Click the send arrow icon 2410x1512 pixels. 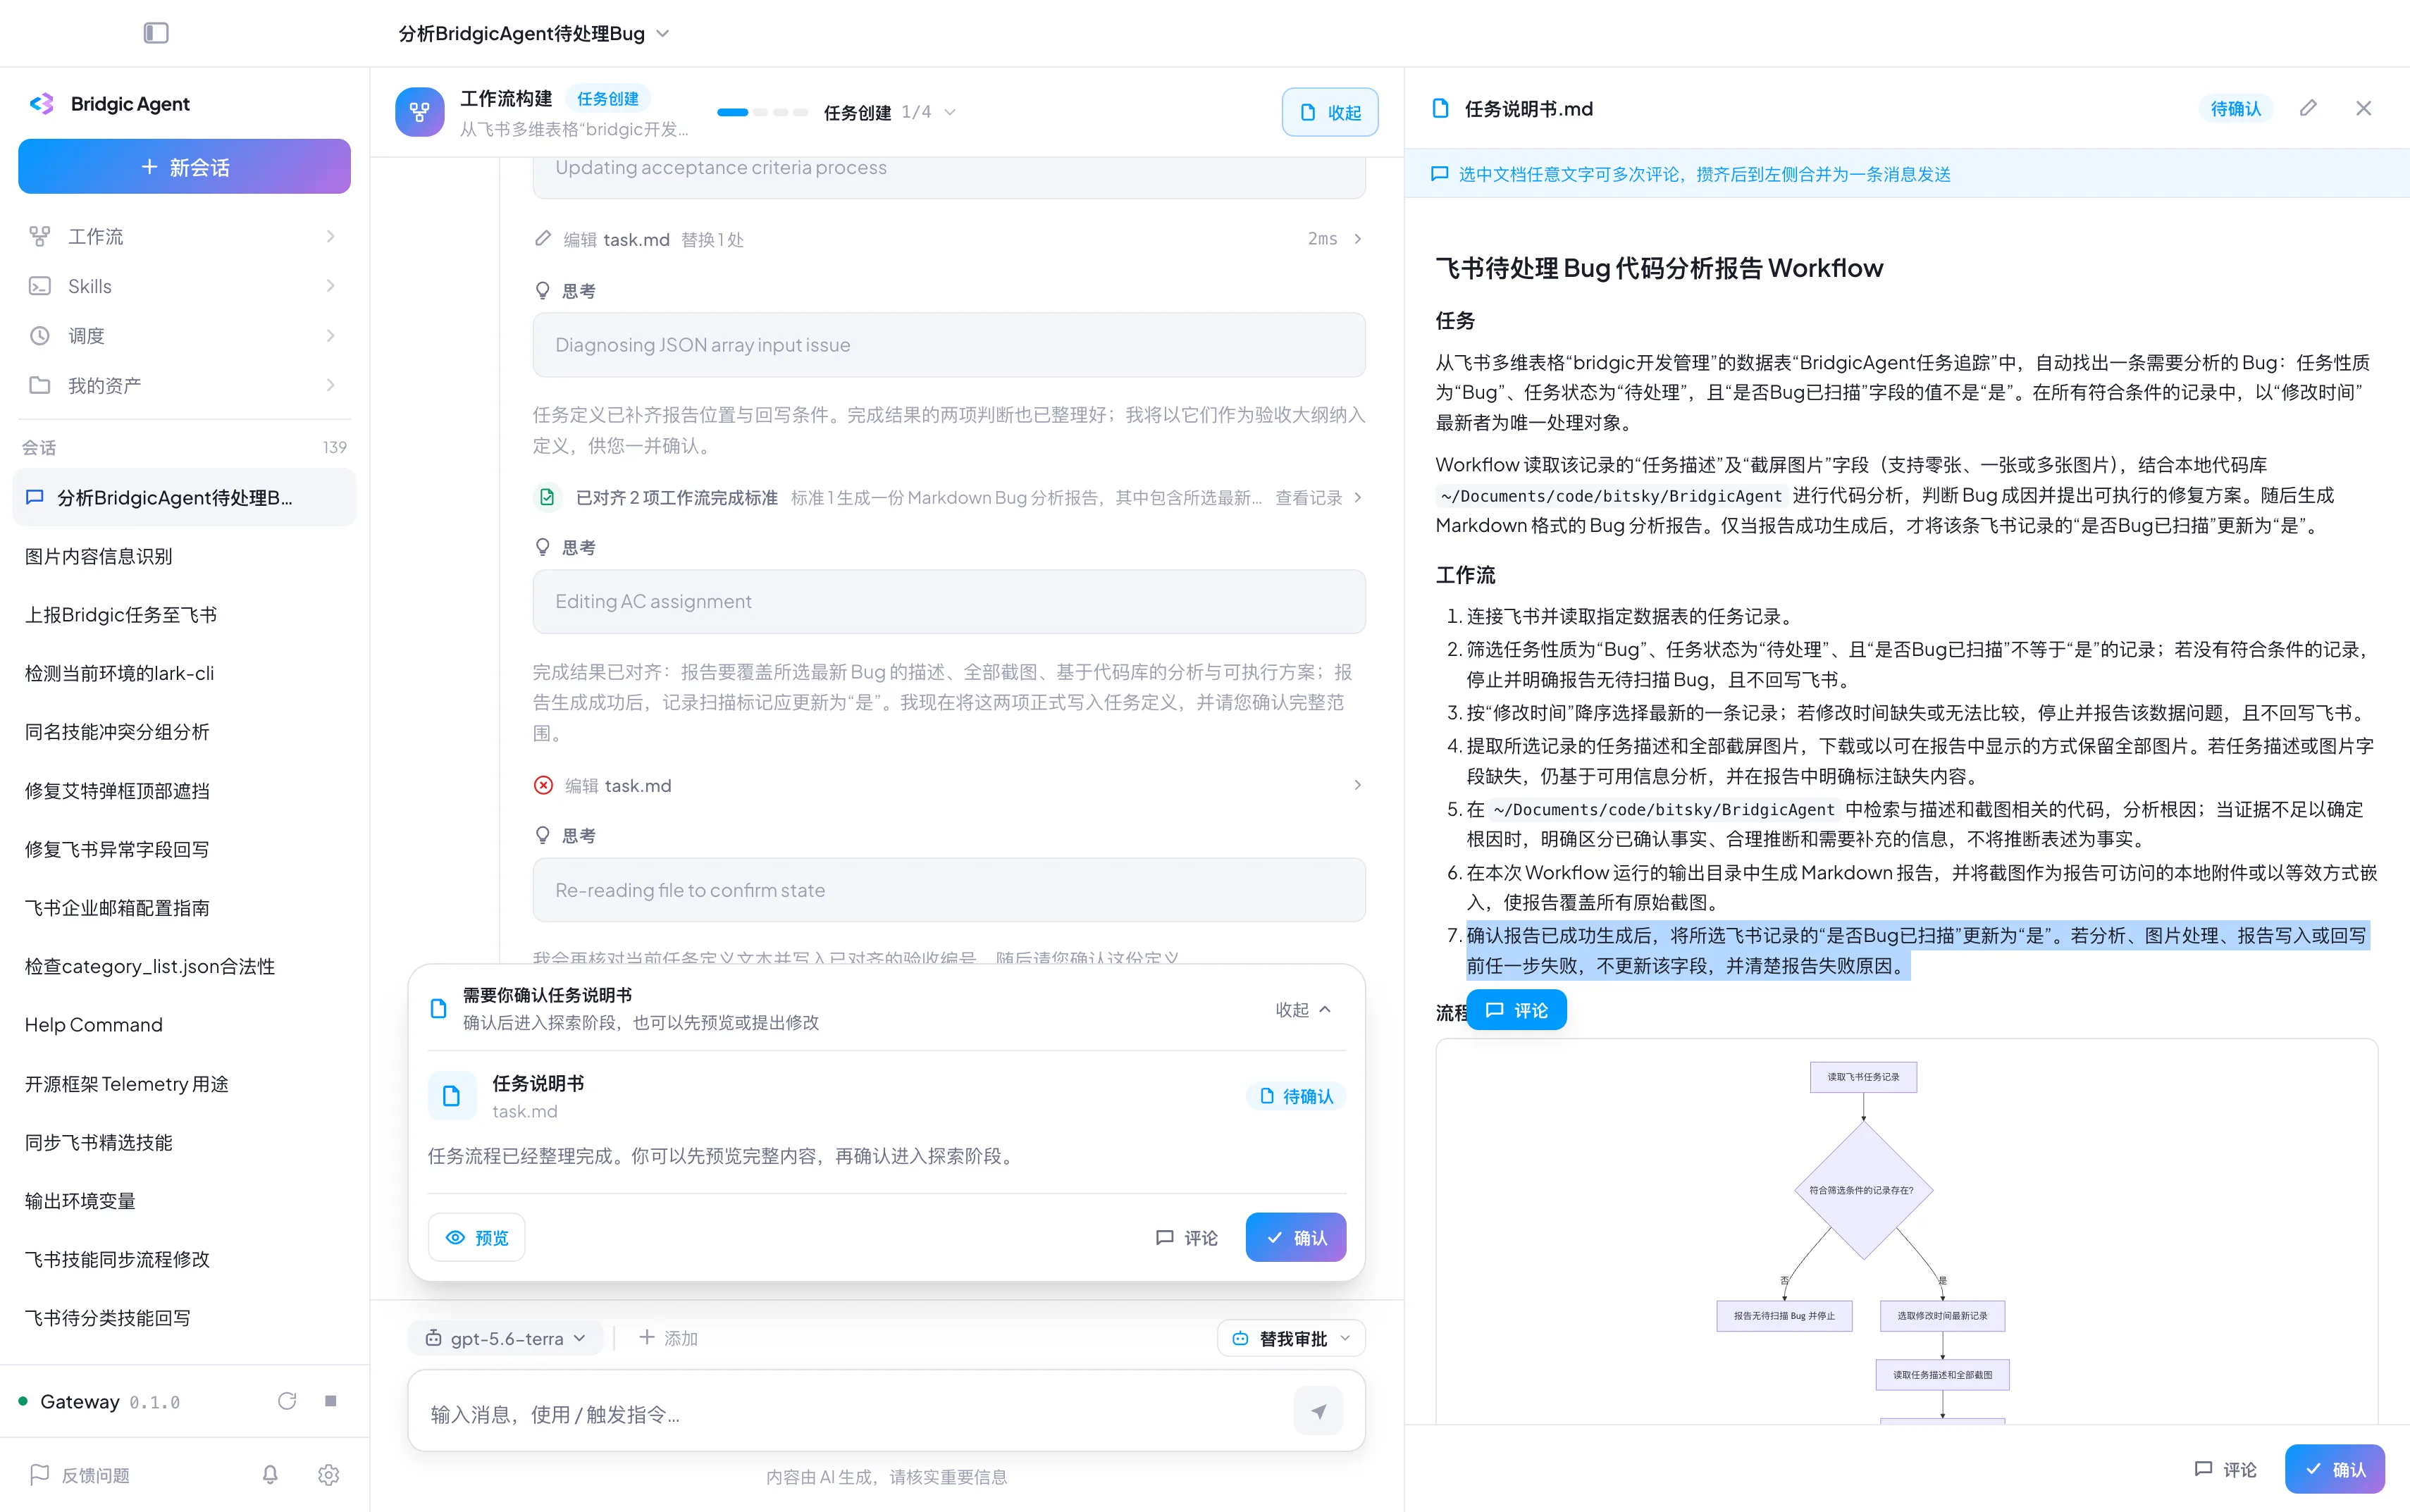[1318, 1412]
